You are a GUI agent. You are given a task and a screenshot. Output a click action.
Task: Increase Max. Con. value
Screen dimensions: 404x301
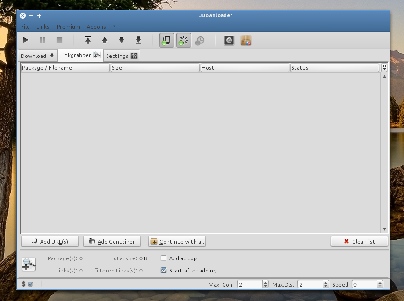pos(266,282)
